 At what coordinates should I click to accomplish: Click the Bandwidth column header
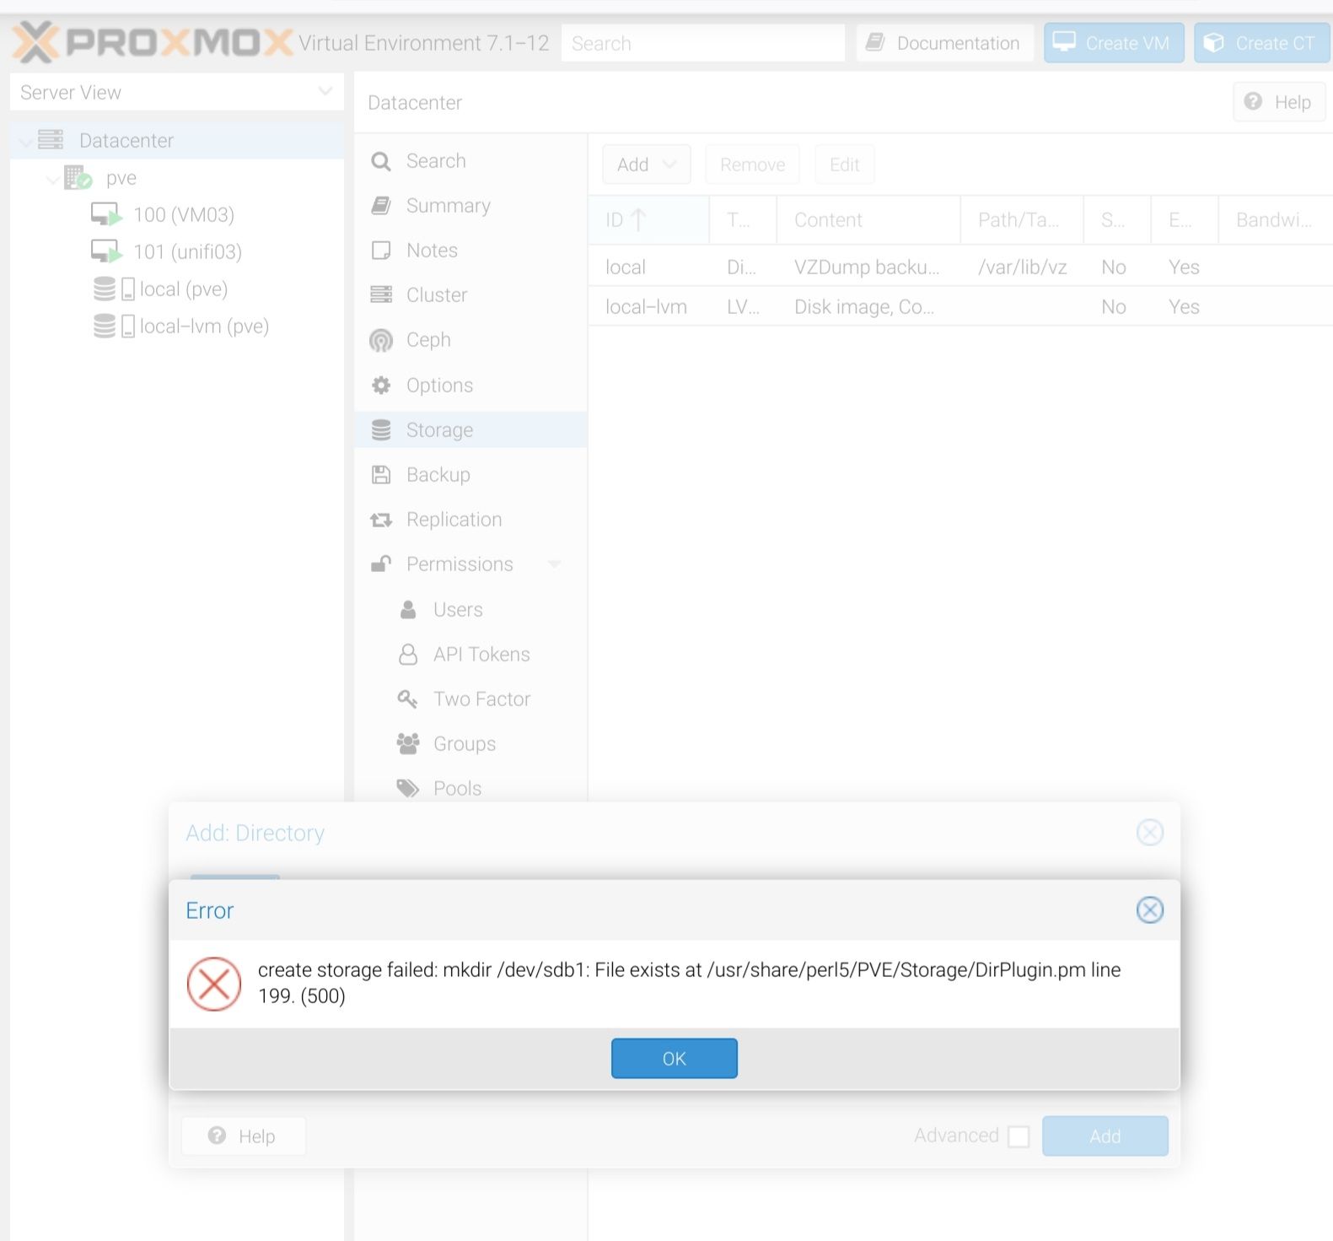(1275, 220)
